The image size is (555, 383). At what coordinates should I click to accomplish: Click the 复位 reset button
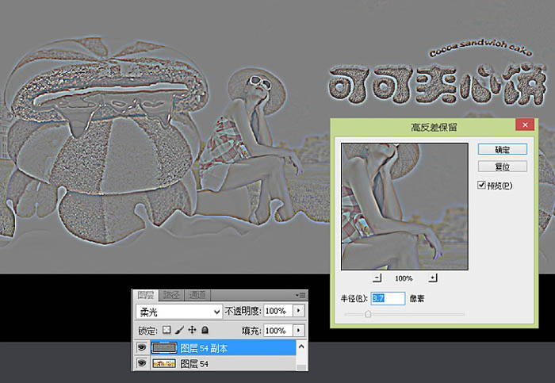(x=502, y=167)
